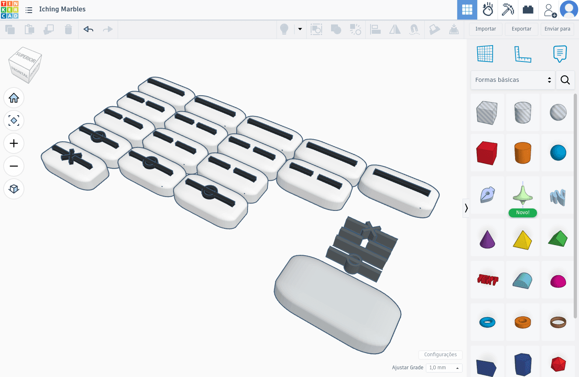
Task: Select the blue Sphere shape
Action: [x=558, y=153]
